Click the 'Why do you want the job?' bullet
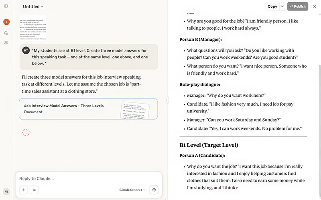The image size is (321, 200). point(246,177)
